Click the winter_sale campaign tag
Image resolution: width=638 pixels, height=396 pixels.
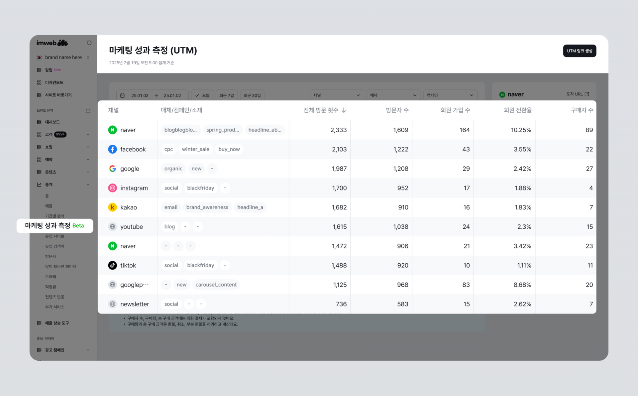tap(195, 149)
